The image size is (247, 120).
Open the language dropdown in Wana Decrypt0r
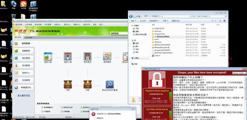(239, 73)
